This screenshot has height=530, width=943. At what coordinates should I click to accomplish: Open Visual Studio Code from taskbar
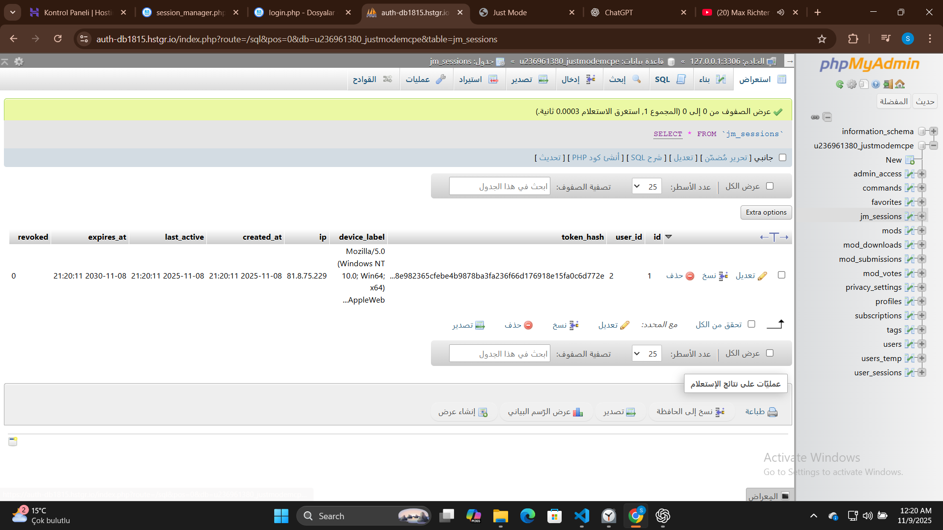(581, 516)
